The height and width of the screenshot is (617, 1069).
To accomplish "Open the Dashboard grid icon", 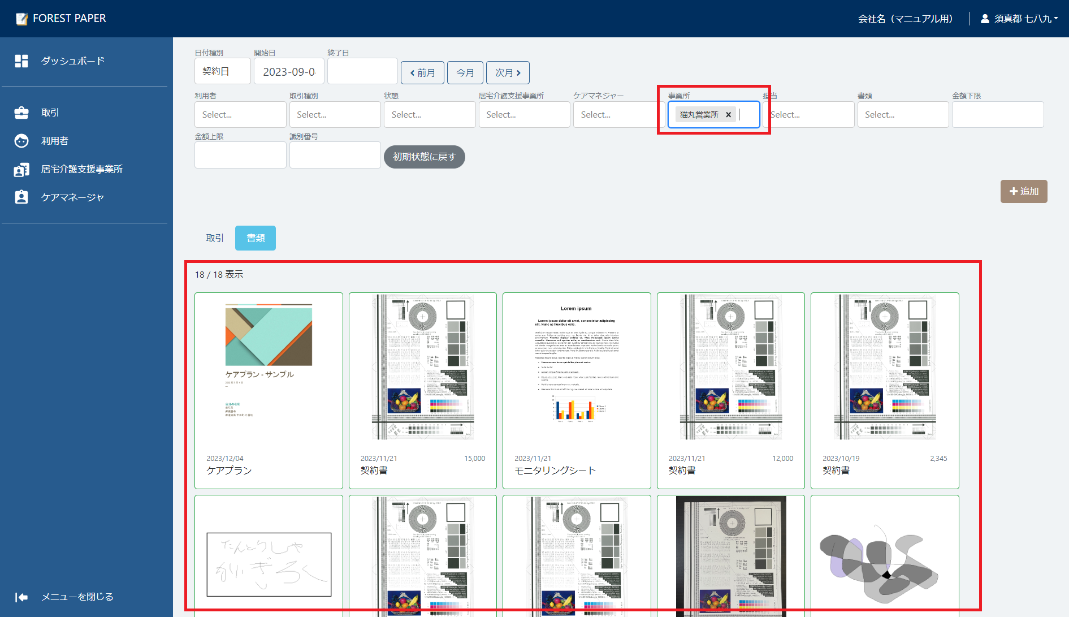I will tap(21, 61).
